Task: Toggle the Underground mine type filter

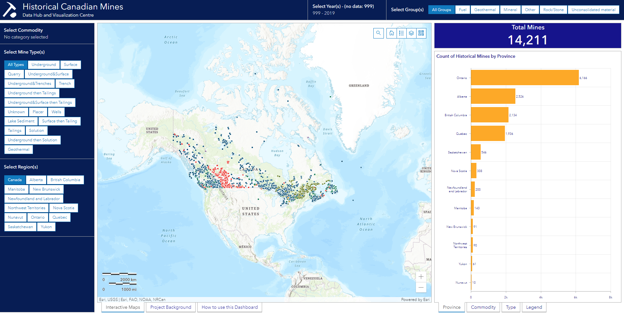Action: [x=44, y=64]
